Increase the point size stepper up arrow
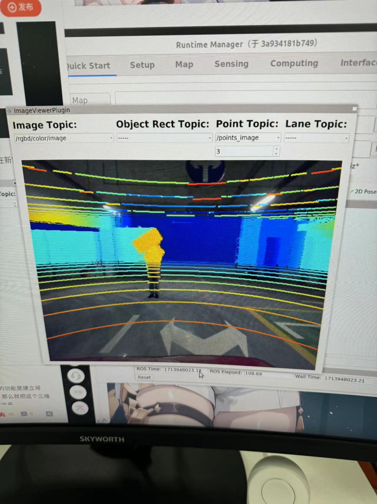Screen dimensions: 377x504 276,149
